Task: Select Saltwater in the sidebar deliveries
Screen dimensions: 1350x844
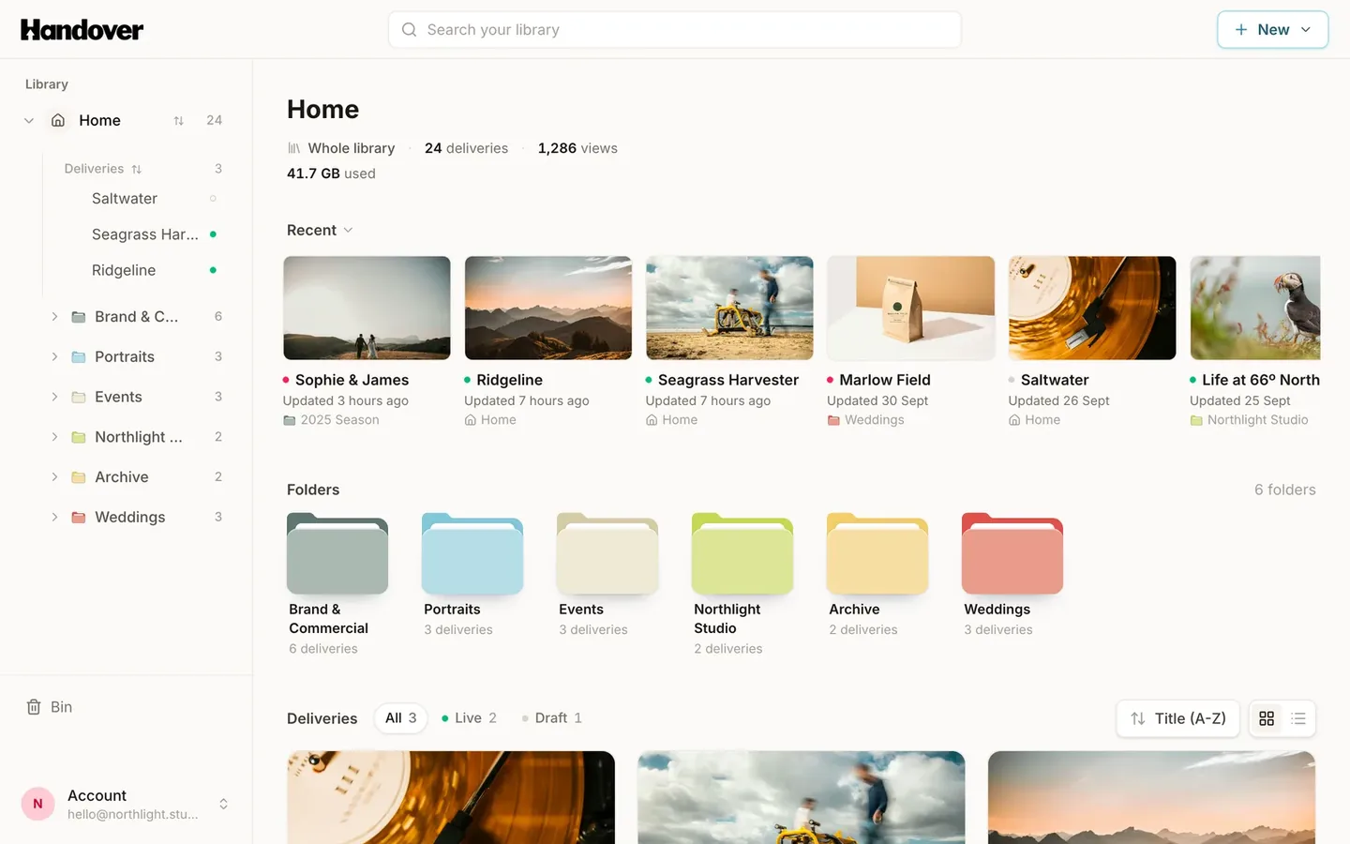Action: (125, 199)
